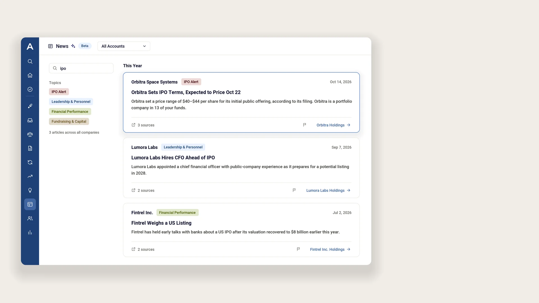Open the people sidebar icon
This screenshot has height=303, width=539.
pos(30,218)
